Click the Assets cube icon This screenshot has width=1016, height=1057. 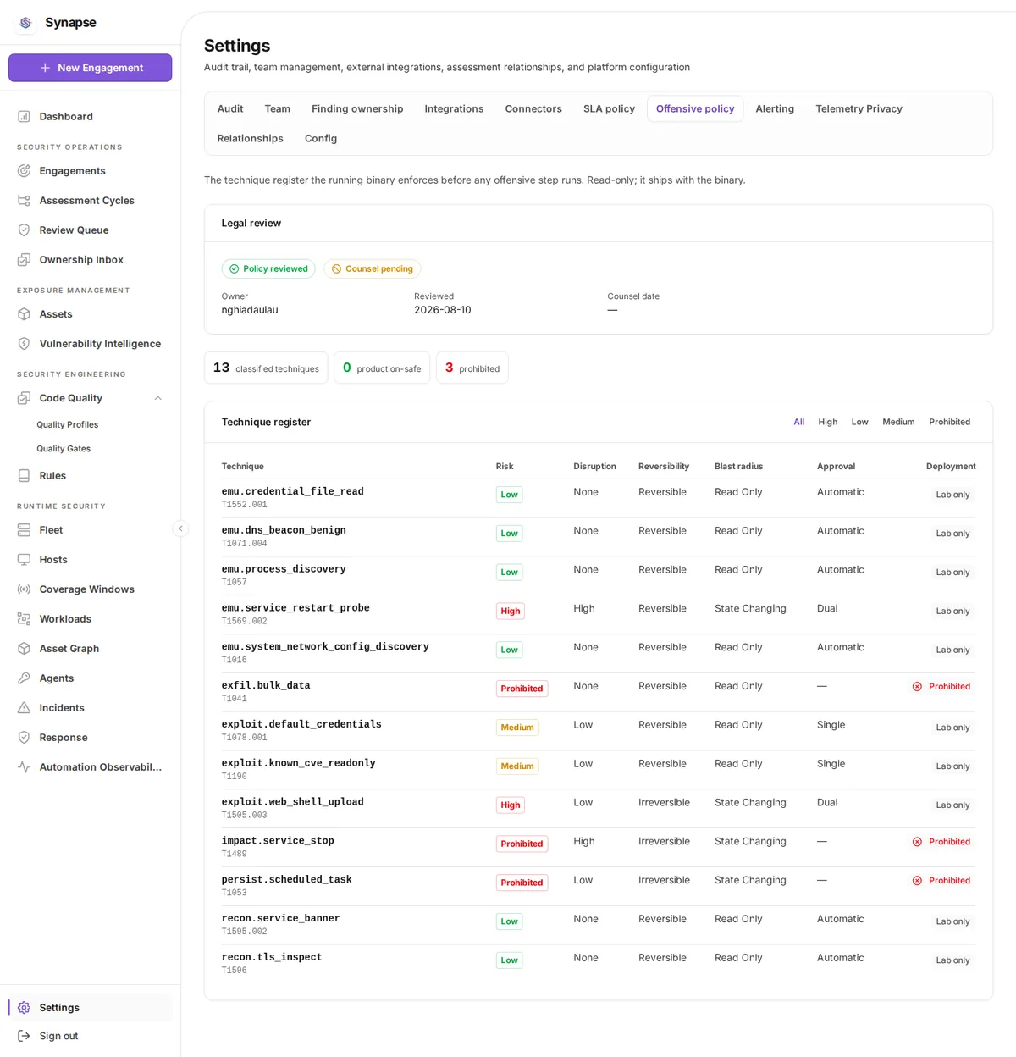pyautogui.click(x=24, y=314)
